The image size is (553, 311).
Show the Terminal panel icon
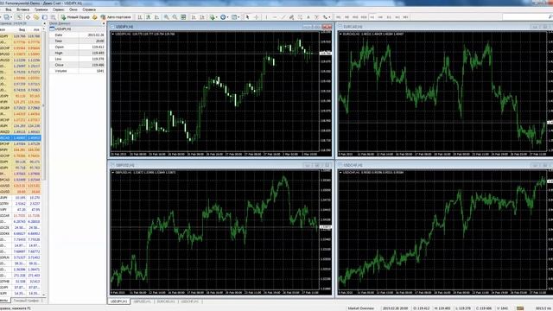click(45, 17)
